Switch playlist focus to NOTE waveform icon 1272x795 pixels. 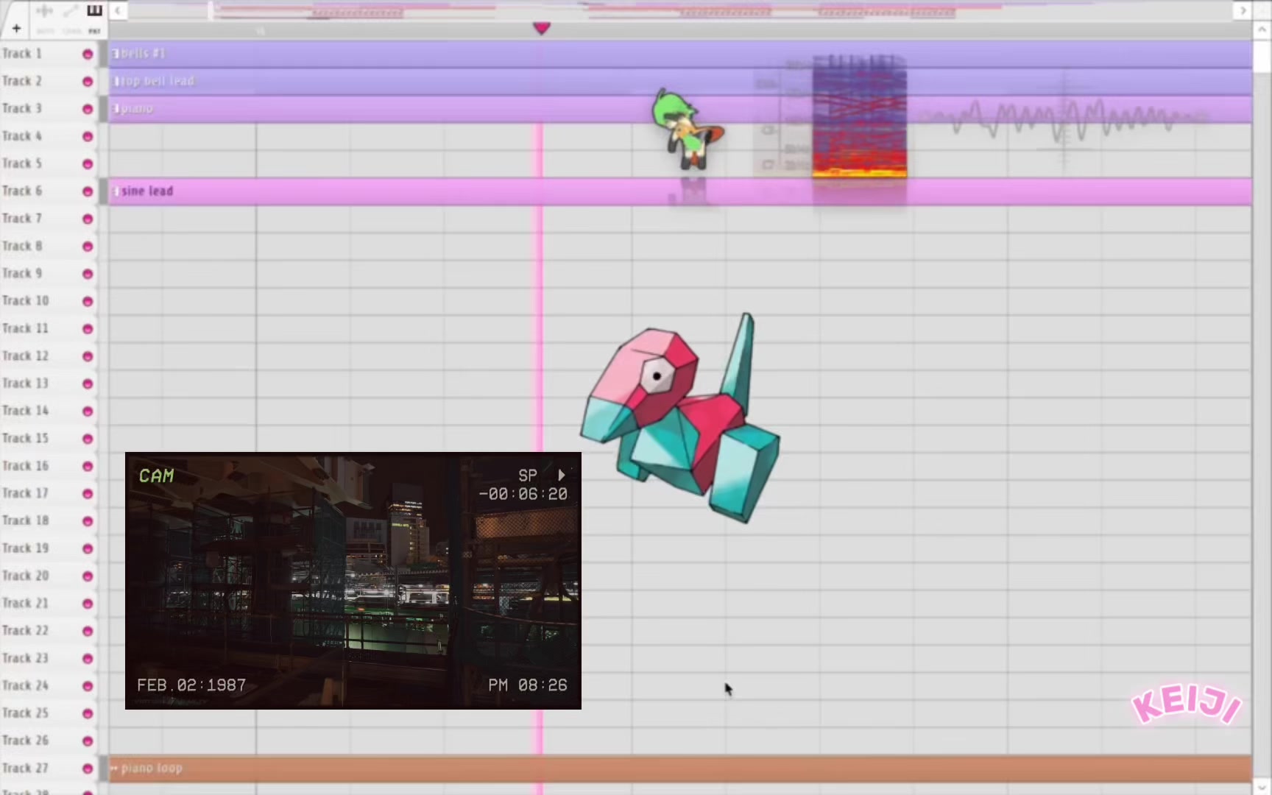(x=44, y=11)
